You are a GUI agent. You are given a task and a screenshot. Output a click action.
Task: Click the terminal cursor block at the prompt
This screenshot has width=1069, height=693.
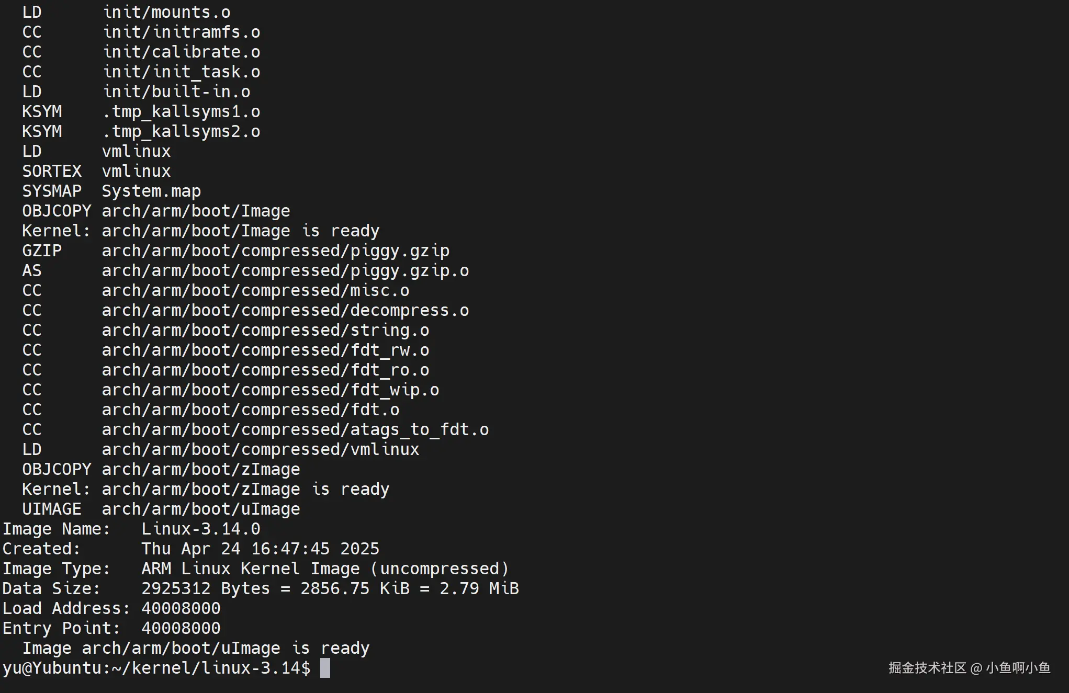tap(325, 668)
